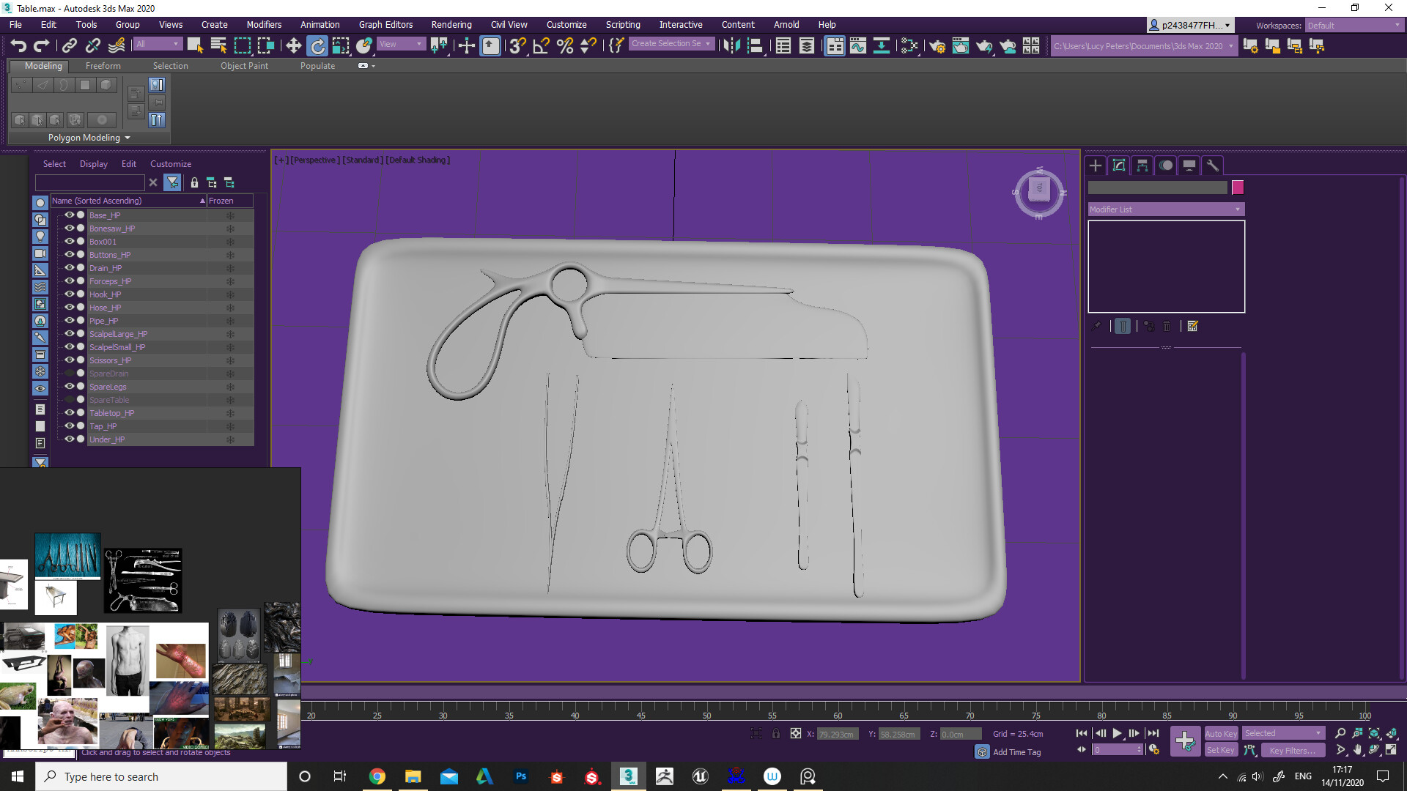The width and height of the screenshot is (1407, 791).
Task: Click the object wire color swatch
Action: tap(1238, 187)
